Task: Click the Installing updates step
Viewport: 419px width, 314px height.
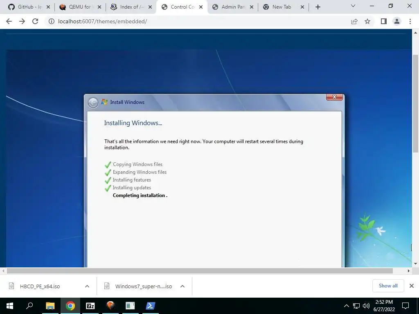Action: (x=132, y=188)
